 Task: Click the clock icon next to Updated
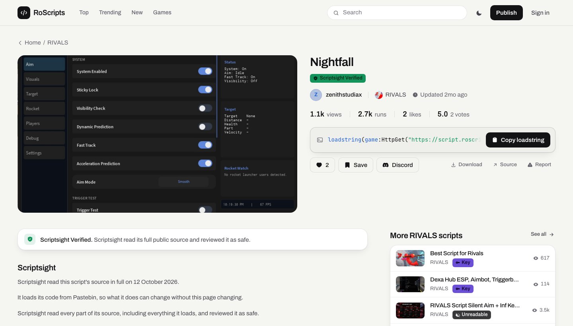click(415, 95)
